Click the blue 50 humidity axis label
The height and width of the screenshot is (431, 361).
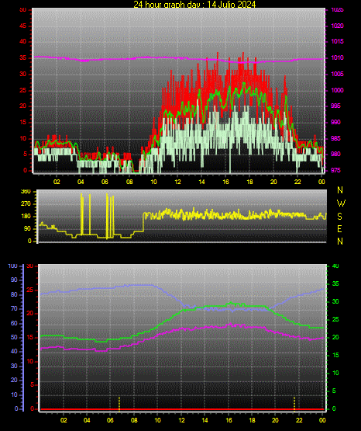pyautogui.click(x=14, y=337)
